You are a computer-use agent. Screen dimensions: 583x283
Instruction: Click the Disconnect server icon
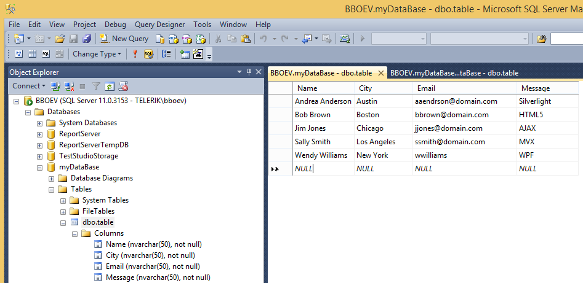[69, 87]
